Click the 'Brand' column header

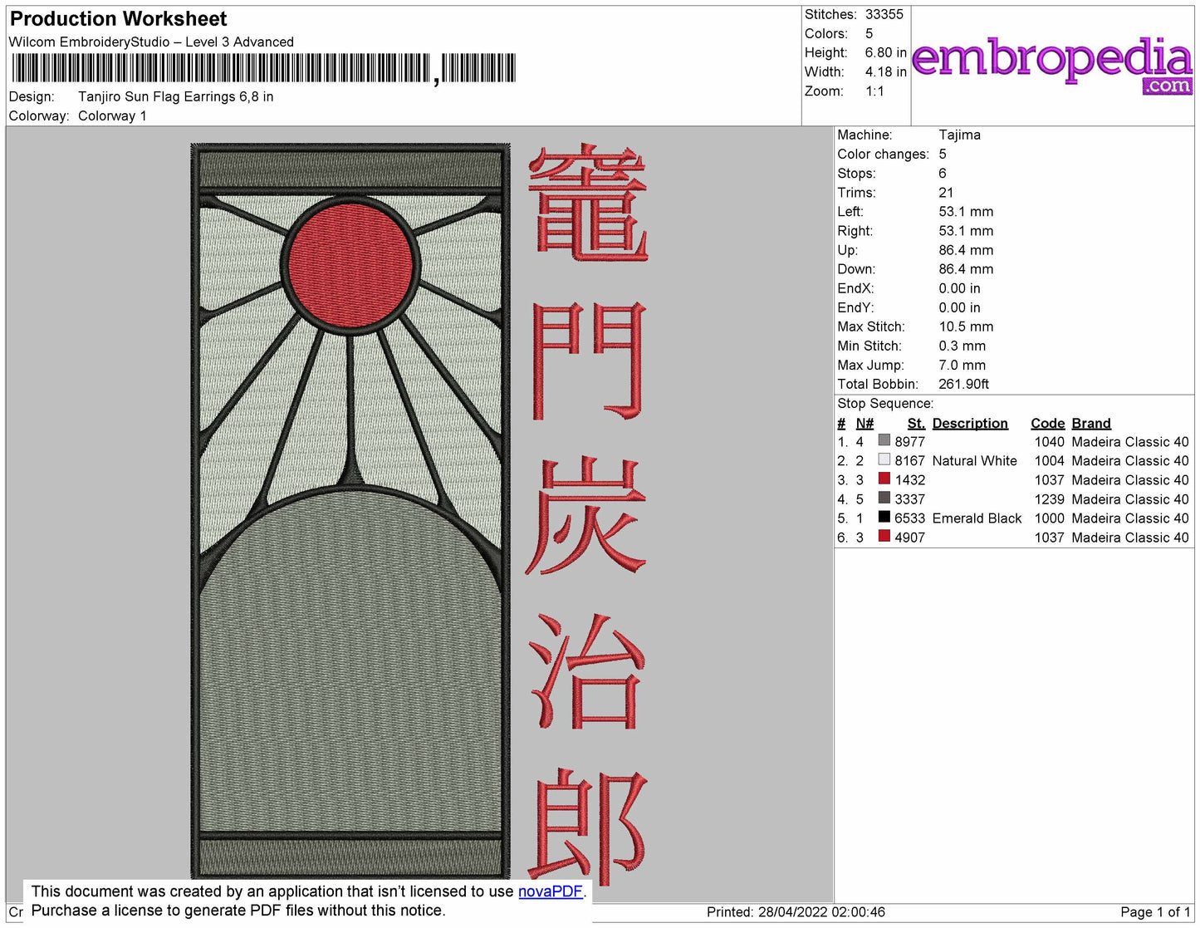(1091, 423)
